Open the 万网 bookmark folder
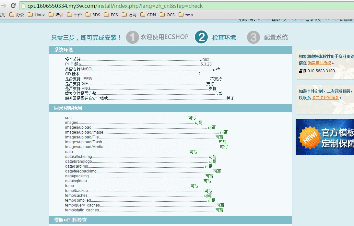 129,15
